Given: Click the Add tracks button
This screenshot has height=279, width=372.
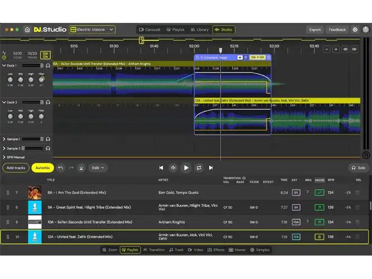Looking at the screenshot, I should [16, 168].
